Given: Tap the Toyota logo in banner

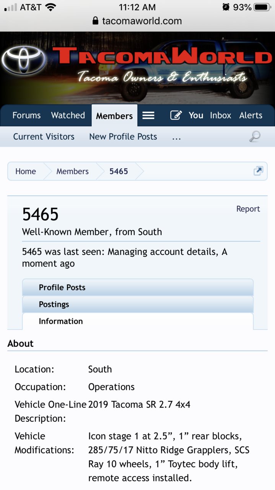Looking at the screenshot, I should tap(24, 61).
